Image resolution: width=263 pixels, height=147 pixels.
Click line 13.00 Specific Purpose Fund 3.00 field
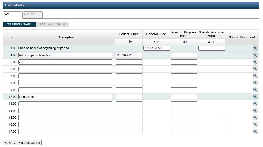coord(184,104)
